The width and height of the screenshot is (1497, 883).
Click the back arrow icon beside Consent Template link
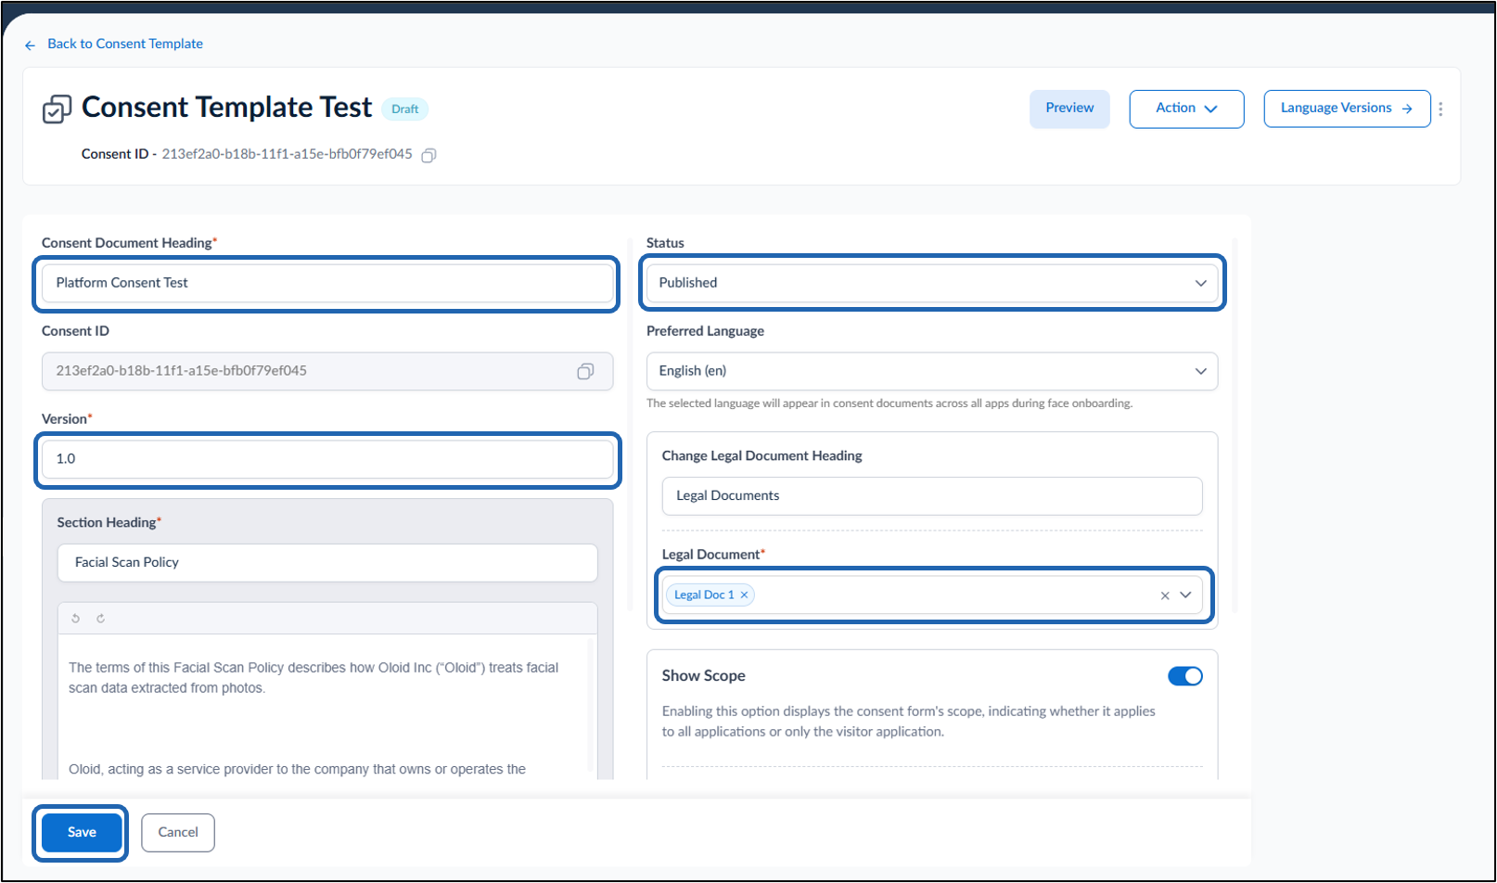(x=30, y=45)
